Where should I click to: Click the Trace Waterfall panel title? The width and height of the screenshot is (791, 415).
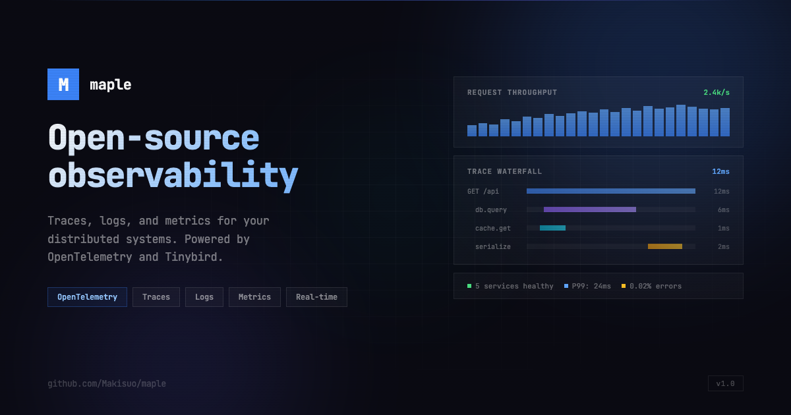pyautogui.click(x=504, y=172)
